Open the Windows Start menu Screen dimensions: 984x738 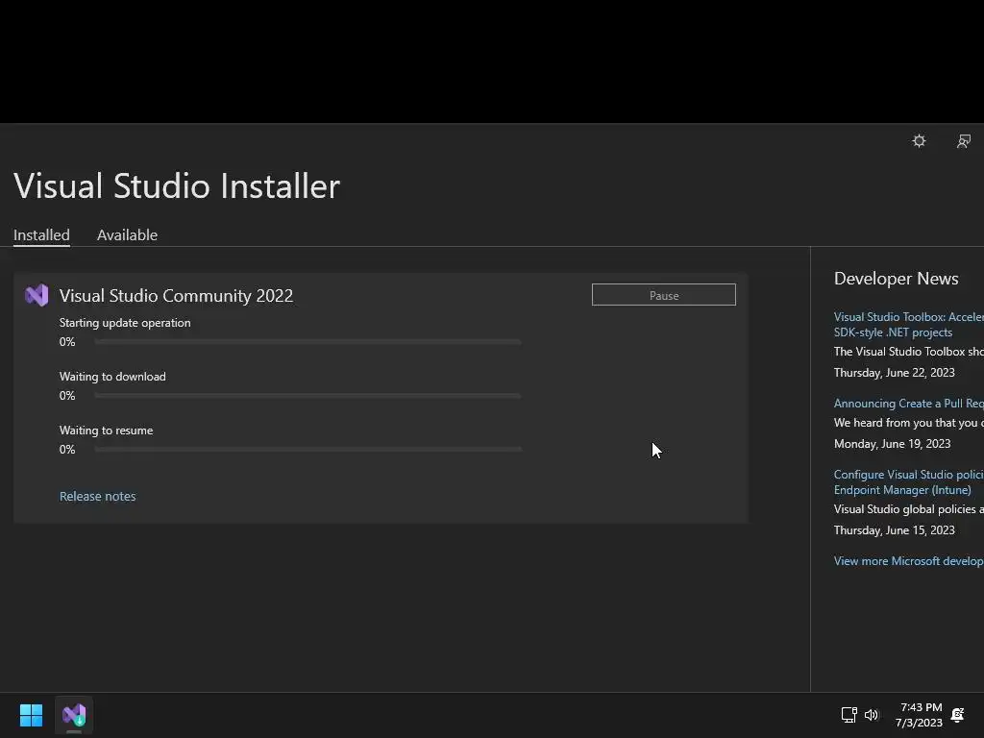[31, 715]
